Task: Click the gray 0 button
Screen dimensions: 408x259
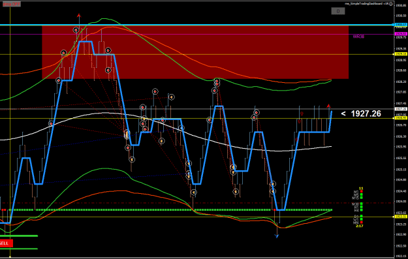Action: [338, 11]
